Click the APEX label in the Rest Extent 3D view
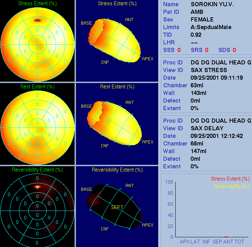The width and height of the screenshot is (252, 247). [148, 142]
